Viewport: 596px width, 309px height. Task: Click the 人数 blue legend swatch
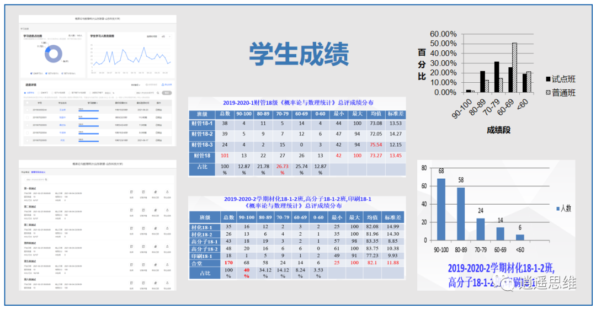(557, 208)
